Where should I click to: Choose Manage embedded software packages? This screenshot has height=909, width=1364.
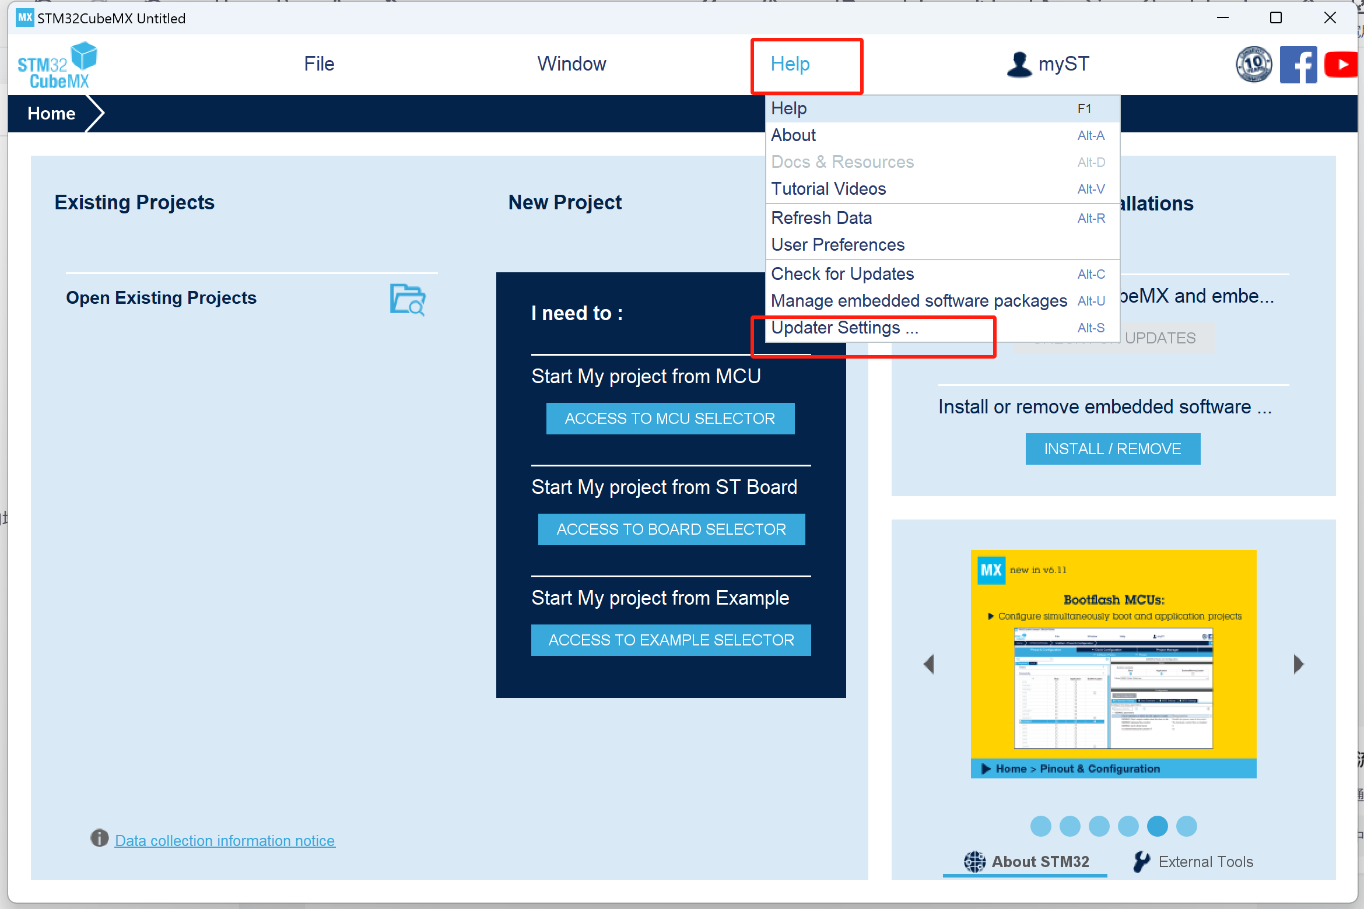tap(942, 301)
